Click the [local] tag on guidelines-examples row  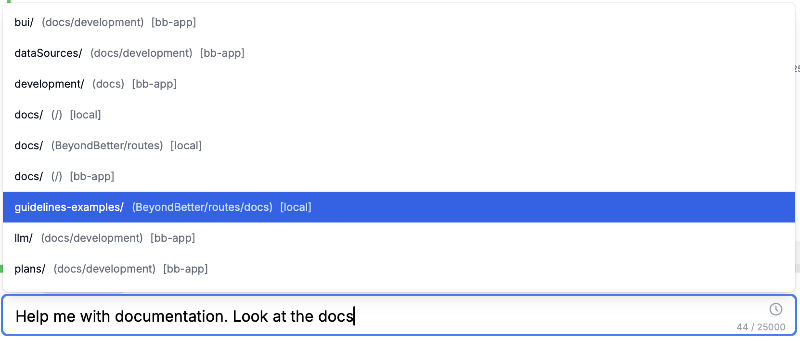point(295,207)
